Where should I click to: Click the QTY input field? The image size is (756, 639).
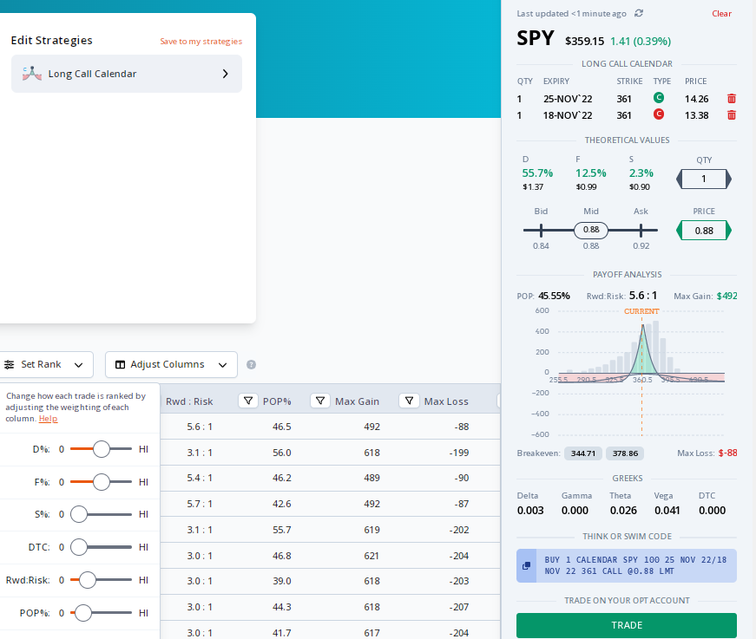[704, 179]
